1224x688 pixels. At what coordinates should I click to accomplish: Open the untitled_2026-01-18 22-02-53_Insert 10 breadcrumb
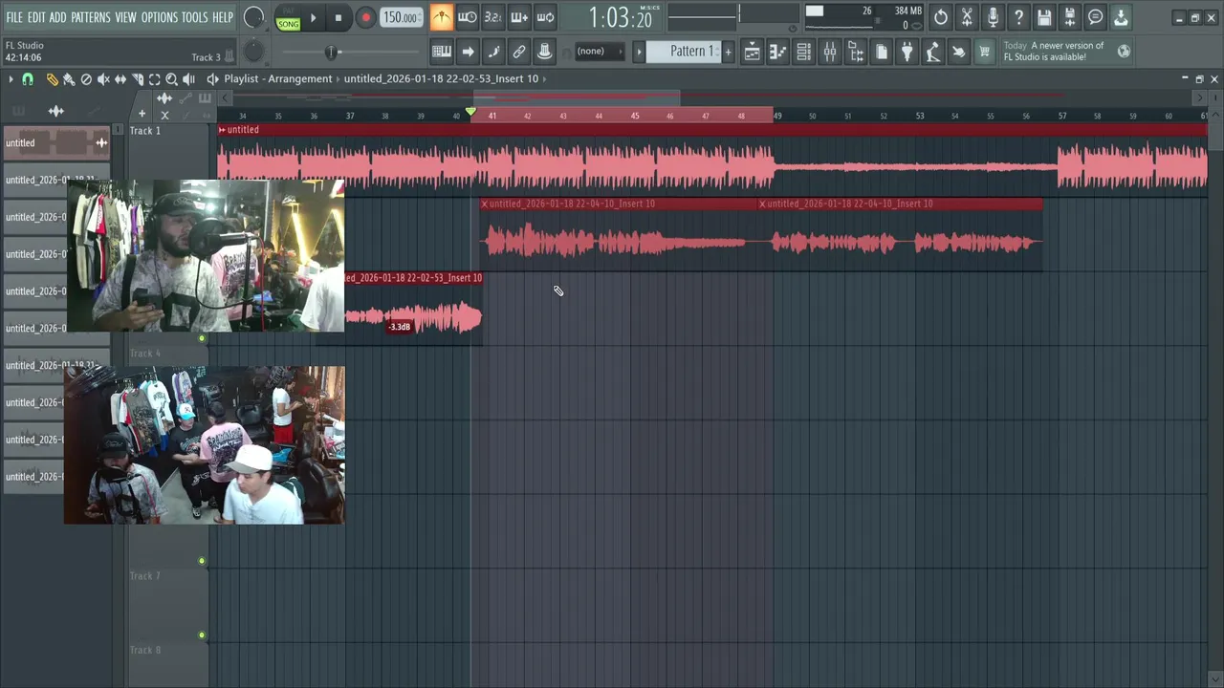tap(441, 79)
